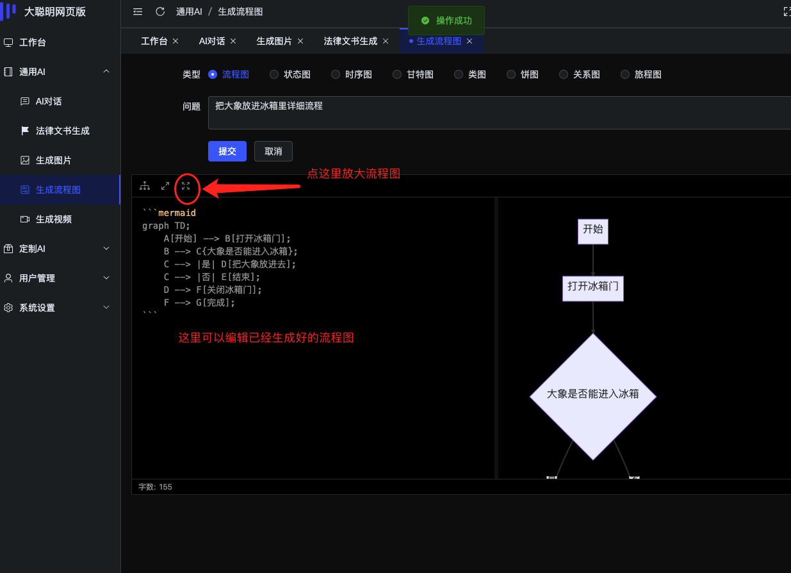Select the 类图 radio option
Image resolution: width=791 pixels, height=573 pixels.
(x=459, y=74)
